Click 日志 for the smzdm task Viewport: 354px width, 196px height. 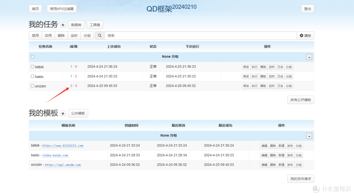(280, 86)
